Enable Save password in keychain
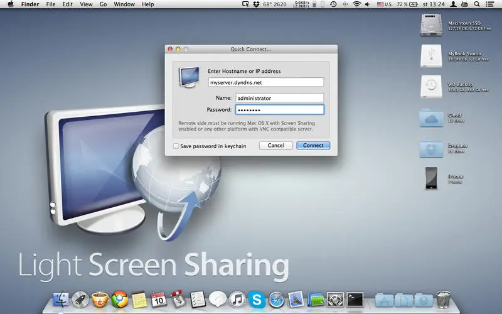Image resolution: width=502 pixels, height=314 pixels. tap(176, 146)
